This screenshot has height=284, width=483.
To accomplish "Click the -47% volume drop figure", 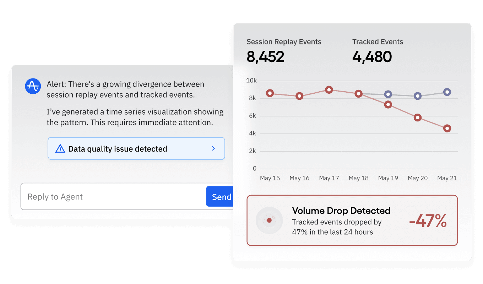I will [428, 221].
